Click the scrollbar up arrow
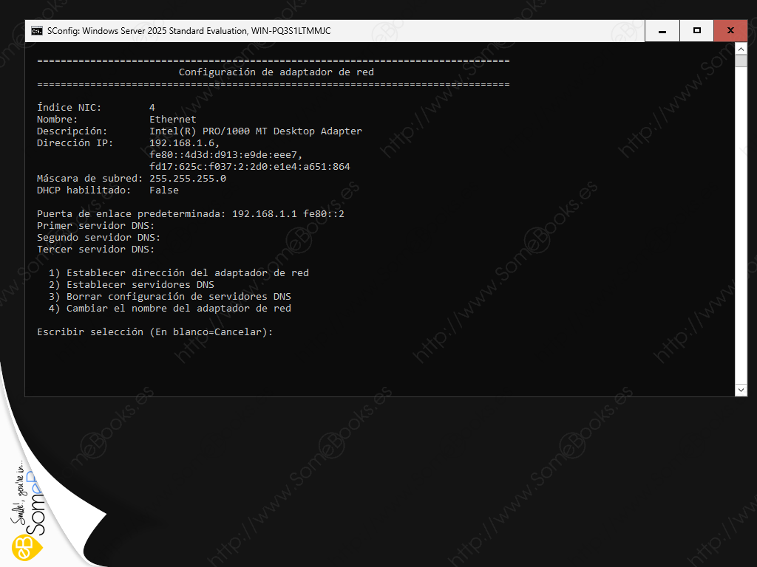Viewport: 757px width, 567px height. coord(741,49)
